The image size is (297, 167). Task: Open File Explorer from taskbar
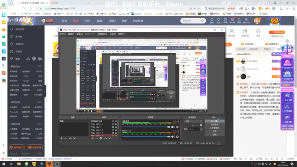click(x=19, y=164)
